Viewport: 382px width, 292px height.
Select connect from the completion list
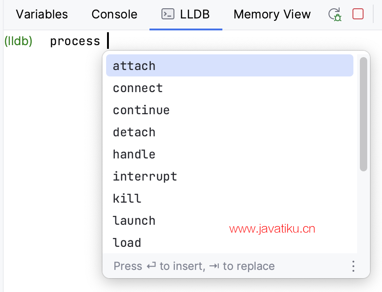tap(230, 88)
